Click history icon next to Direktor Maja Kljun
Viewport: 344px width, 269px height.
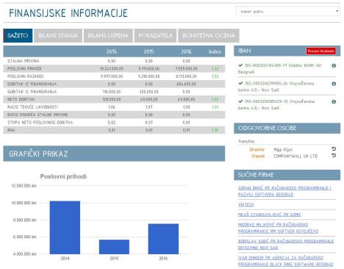(334, 148)
